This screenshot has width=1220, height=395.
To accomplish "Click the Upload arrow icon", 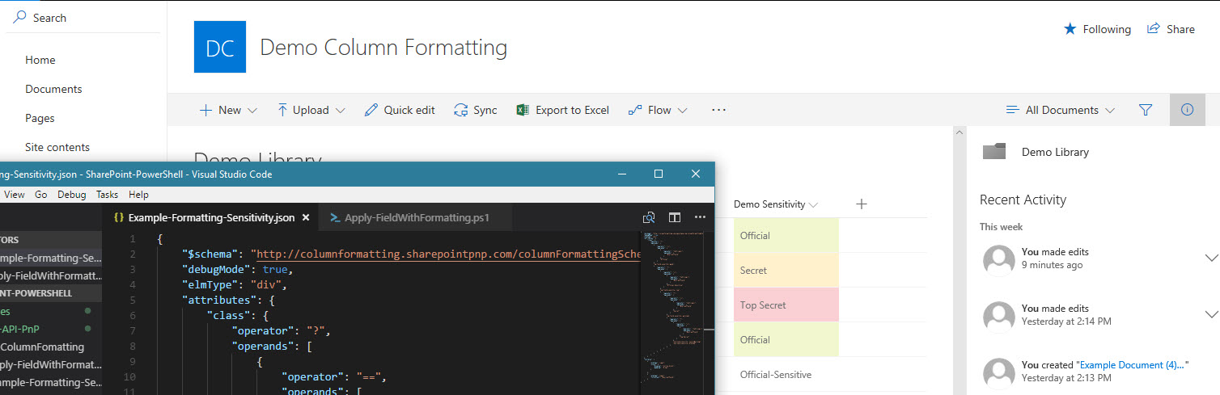I will [x=282, y=110].
